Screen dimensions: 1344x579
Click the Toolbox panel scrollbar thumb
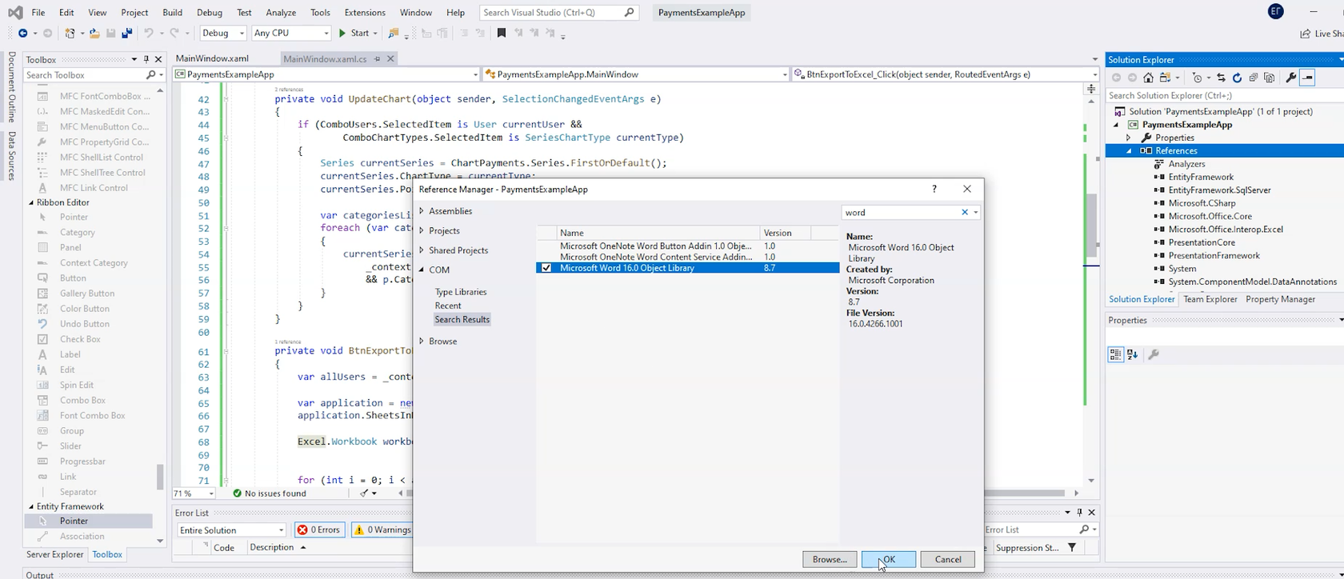point(160,476)
